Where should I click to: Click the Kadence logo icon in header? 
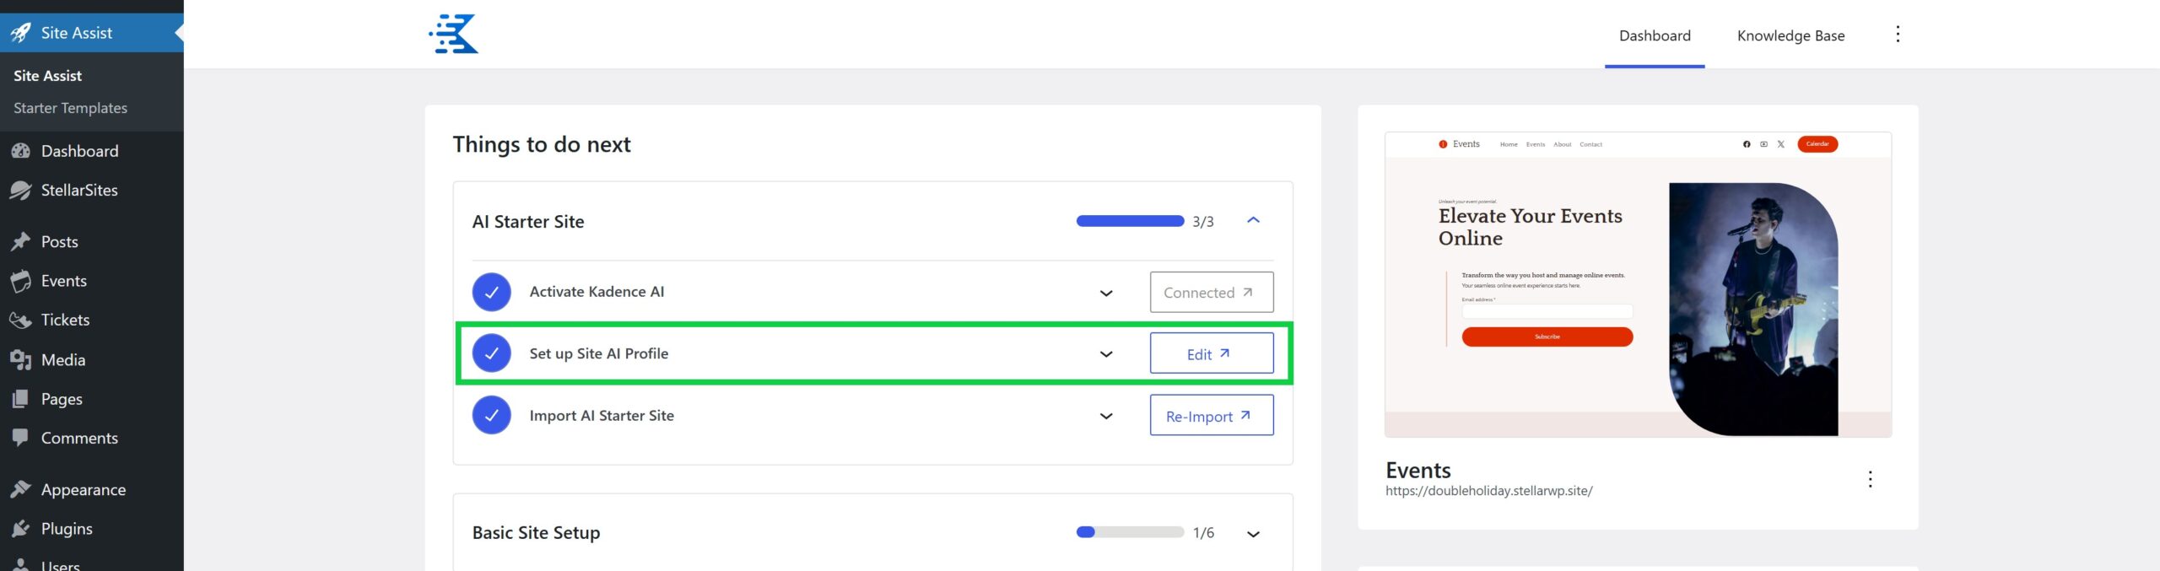[x=454, y=35]
